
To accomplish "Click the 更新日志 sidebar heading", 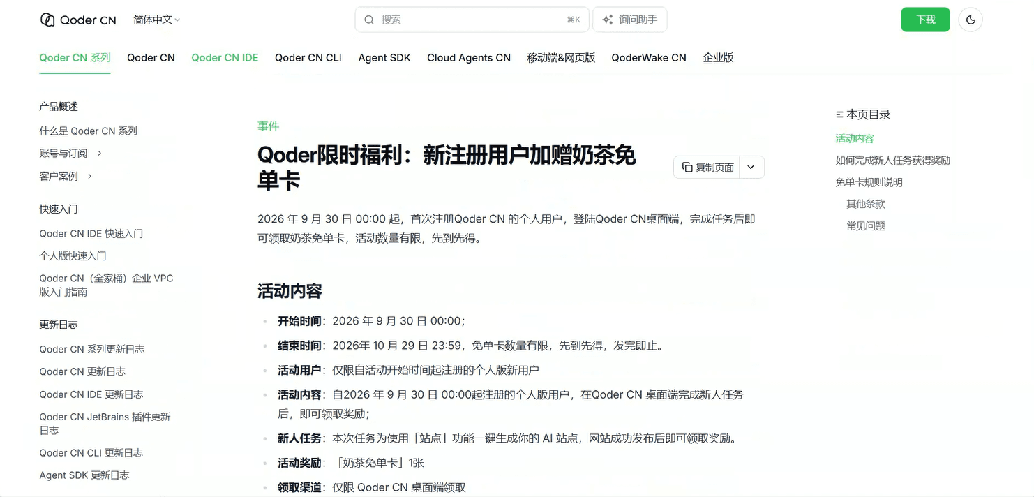I will [59, 325].
